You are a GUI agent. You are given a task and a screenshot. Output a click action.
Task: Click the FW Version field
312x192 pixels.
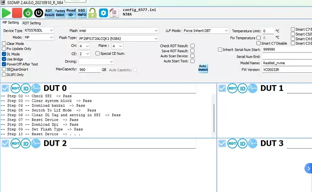pos(287,70)
